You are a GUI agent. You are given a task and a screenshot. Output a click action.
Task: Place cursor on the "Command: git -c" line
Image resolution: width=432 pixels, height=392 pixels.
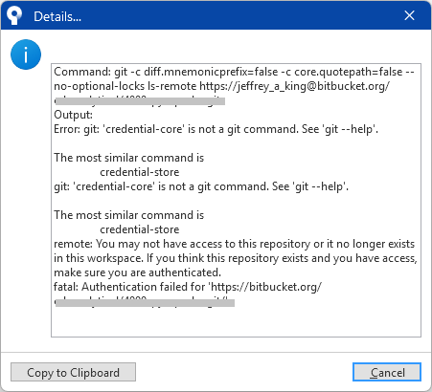(234, 72)
